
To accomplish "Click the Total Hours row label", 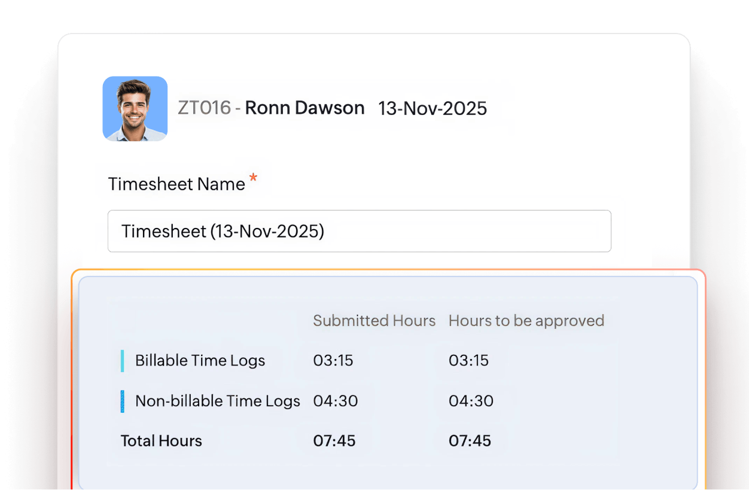I will [161, 440].
